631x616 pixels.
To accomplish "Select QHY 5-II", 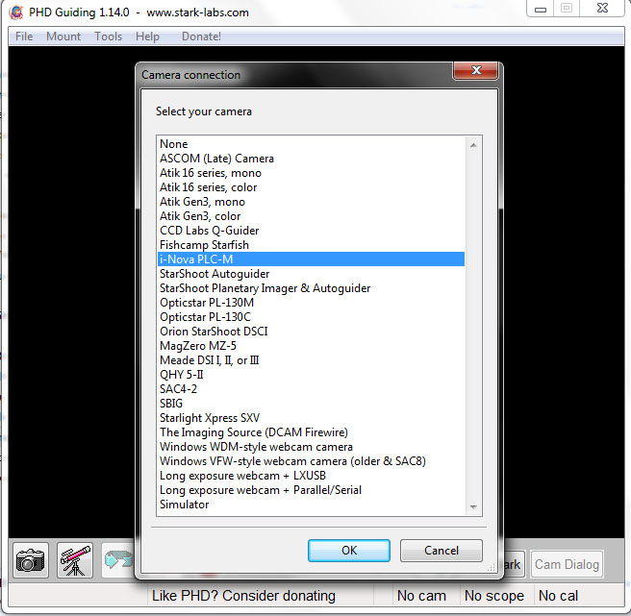I will click(311, 375).
